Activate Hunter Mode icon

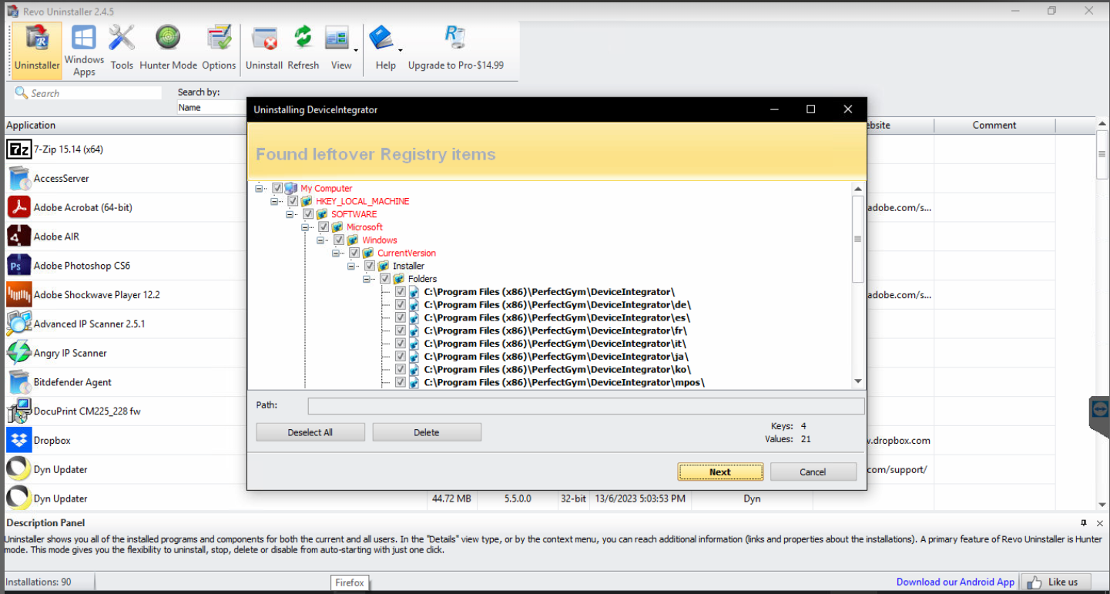click(168, 39)
